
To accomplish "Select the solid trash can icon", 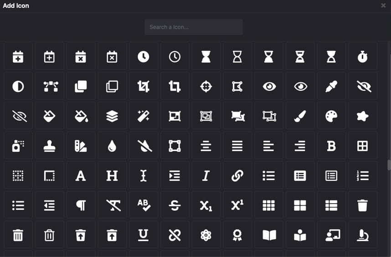I will [362, 206].
